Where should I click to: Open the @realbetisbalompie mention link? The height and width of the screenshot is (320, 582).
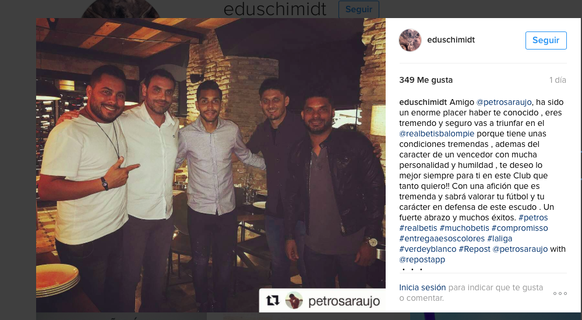pyautogui.click(x=436, y=133)
